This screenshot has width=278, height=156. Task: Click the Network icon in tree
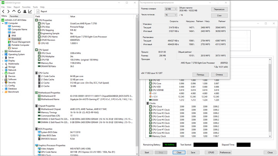tap(6, 70)
